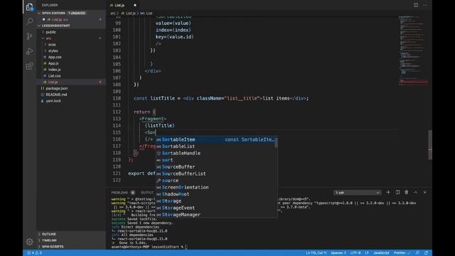Select the SourceBufferList suggestion
Image resolution: width=455 pixels, height=256 pixels.
216,174
